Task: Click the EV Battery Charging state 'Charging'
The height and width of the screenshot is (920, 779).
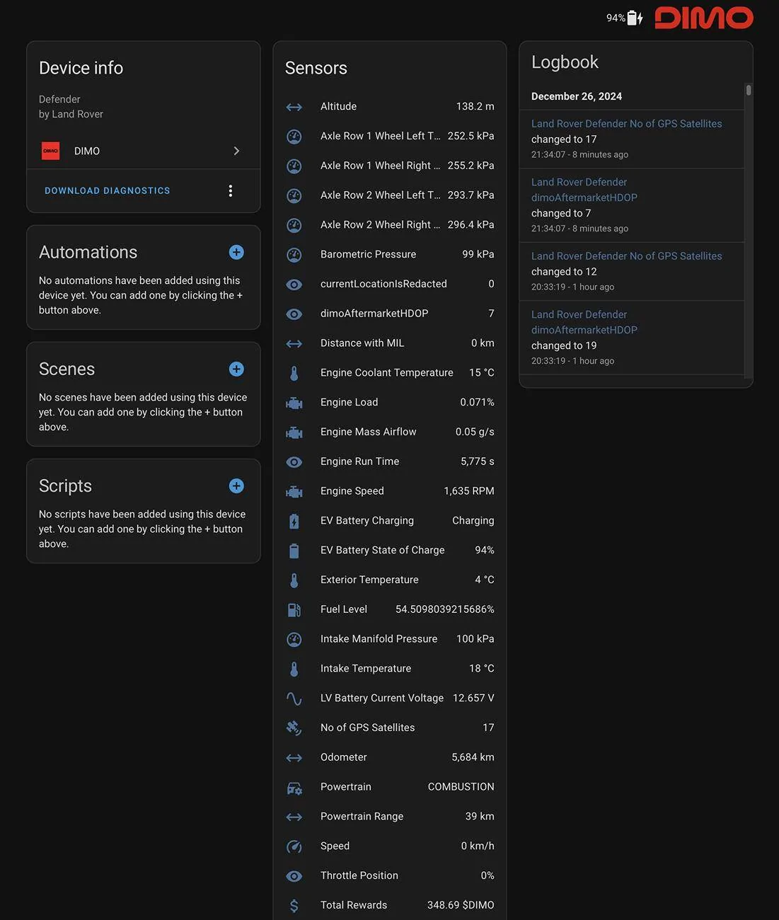Action: pyautogui.click(x=473, y=521)
